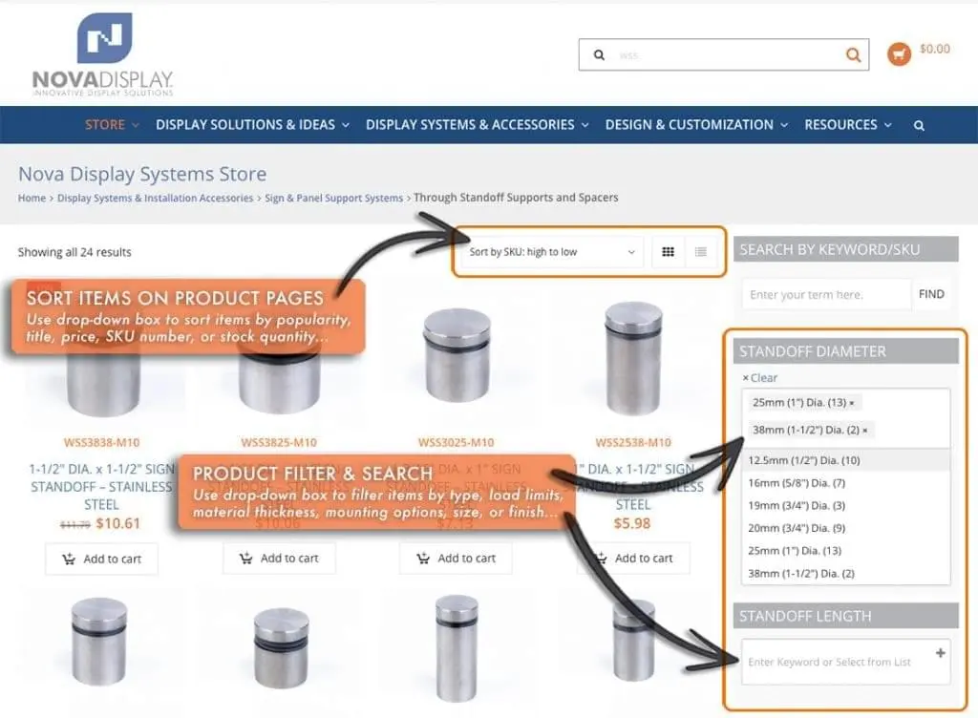Click WSS2538-M10 product image

tap(634, 358)
